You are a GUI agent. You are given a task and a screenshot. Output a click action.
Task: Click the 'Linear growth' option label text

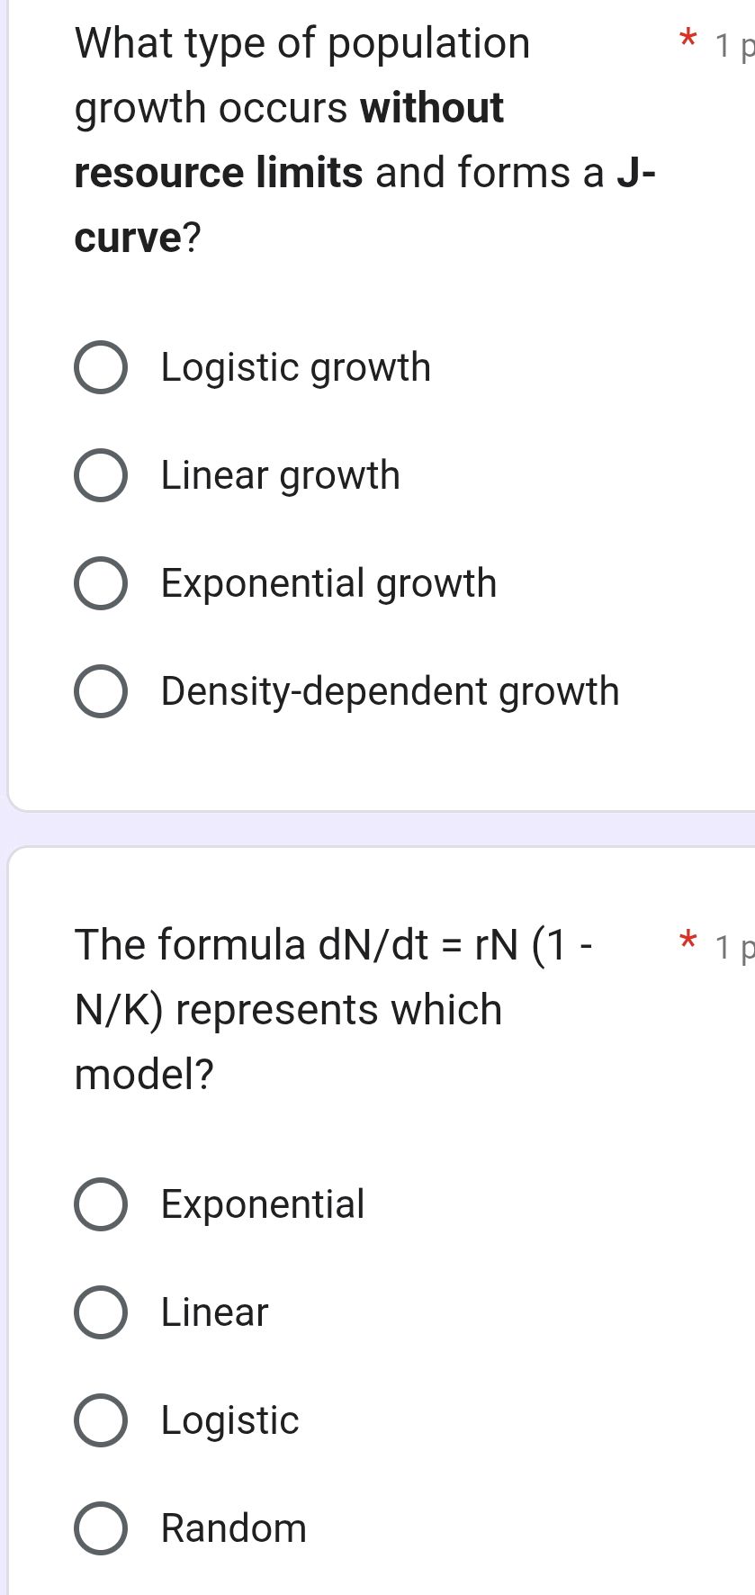[x=280, y=475]
